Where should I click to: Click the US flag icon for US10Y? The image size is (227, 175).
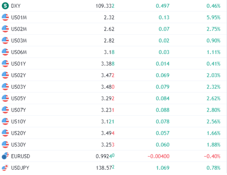pos(5,121)
